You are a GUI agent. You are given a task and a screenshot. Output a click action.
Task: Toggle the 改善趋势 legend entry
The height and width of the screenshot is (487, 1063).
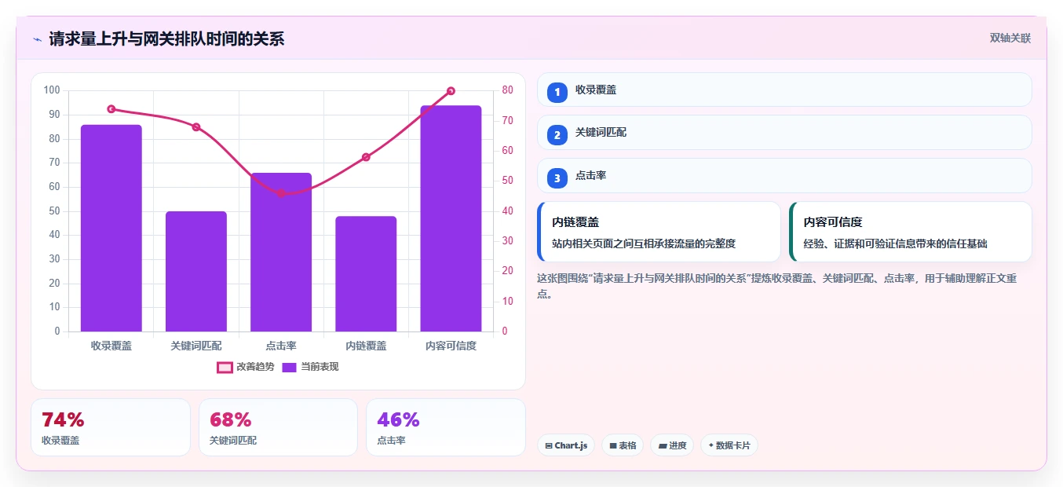click(x=246, y=367)
